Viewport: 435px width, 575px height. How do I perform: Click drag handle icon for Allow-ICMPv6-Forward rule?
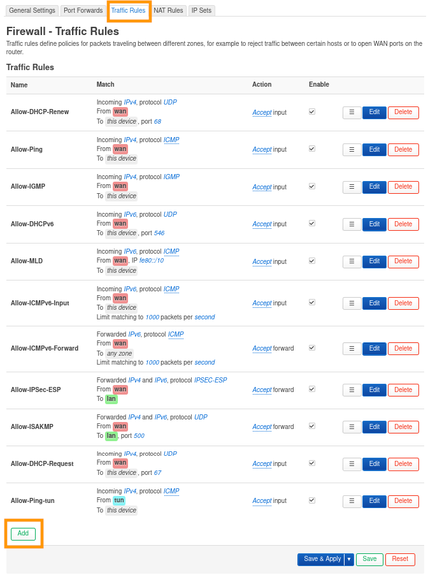352,349
